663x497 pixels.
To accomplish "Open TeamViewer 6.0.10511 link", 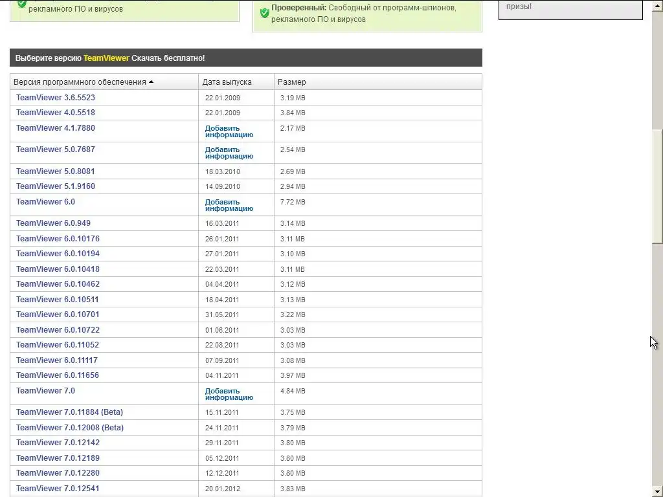I will tap(58, 299).
